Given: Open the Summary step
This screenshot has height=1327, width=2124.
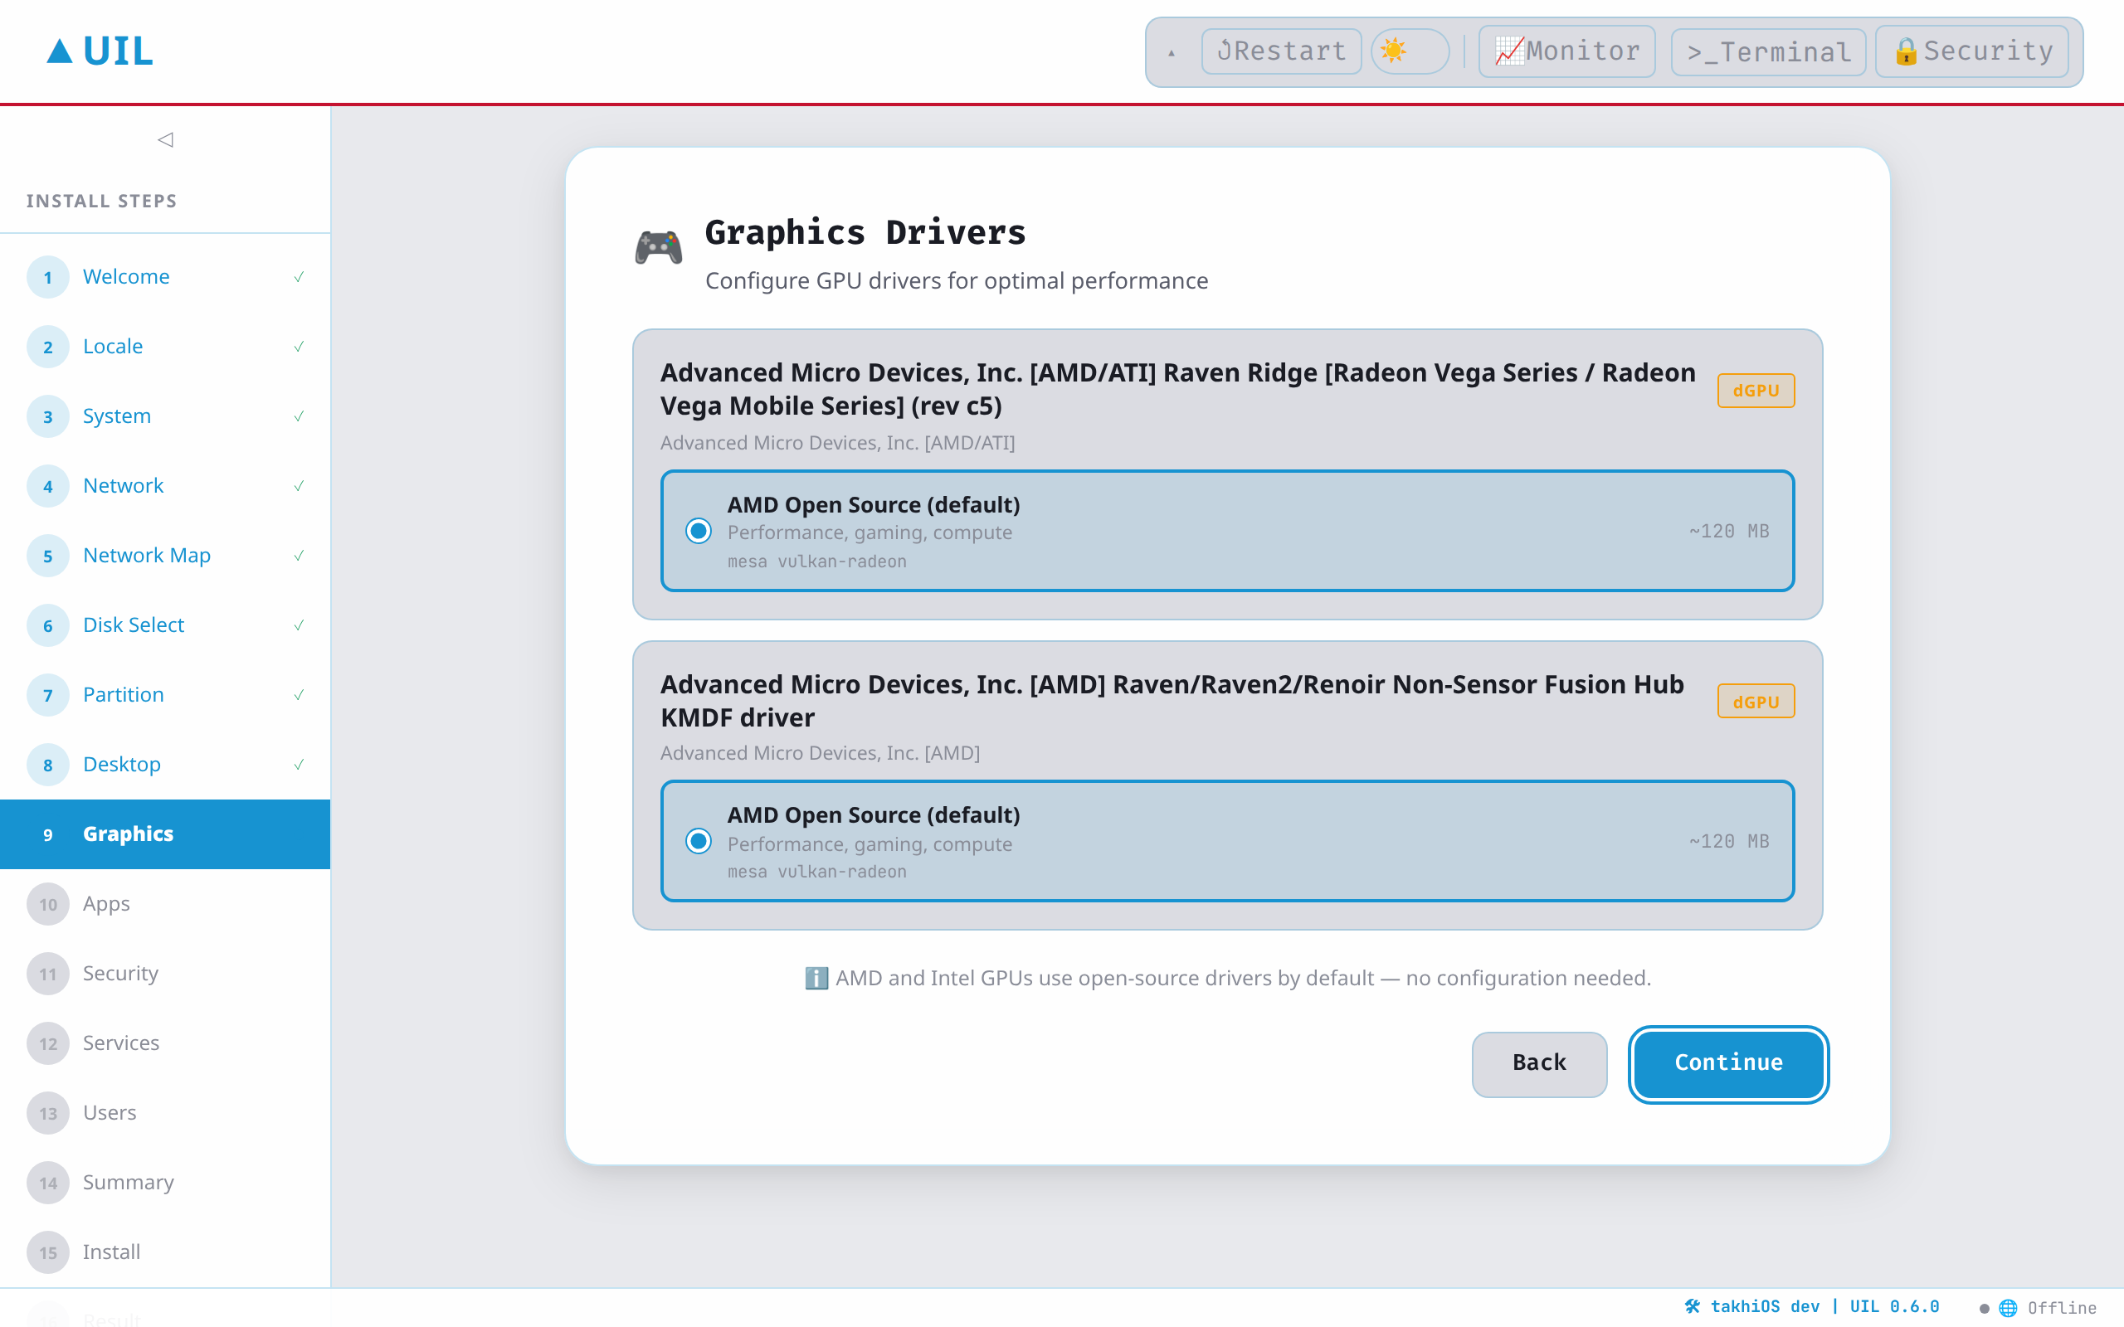Looking at the screenshot, I should [x=165, y=1182].
